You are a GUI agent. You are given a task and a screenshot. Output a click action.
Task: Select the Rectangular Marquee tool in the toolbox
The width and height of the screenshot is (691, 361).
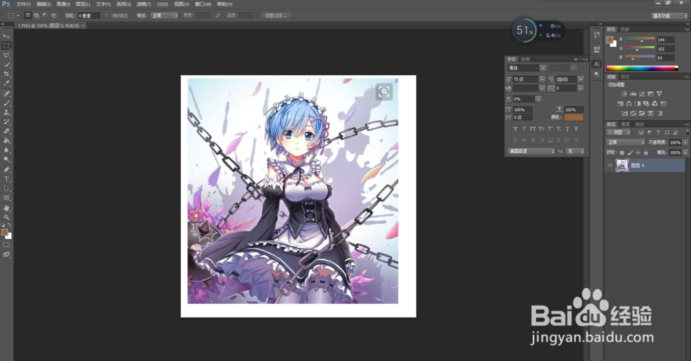pyautogui.click(x=6, y=46)
